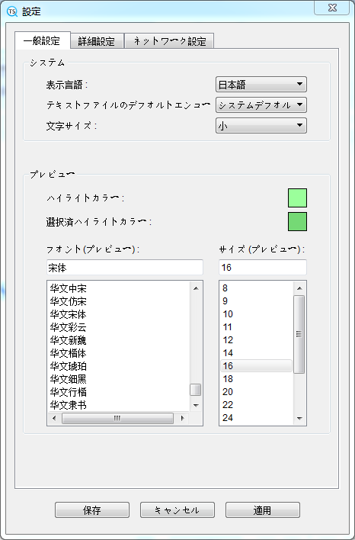Open the 表示言語 dropdown showing 日本語
355x540 pixels.
coord(261,85)
